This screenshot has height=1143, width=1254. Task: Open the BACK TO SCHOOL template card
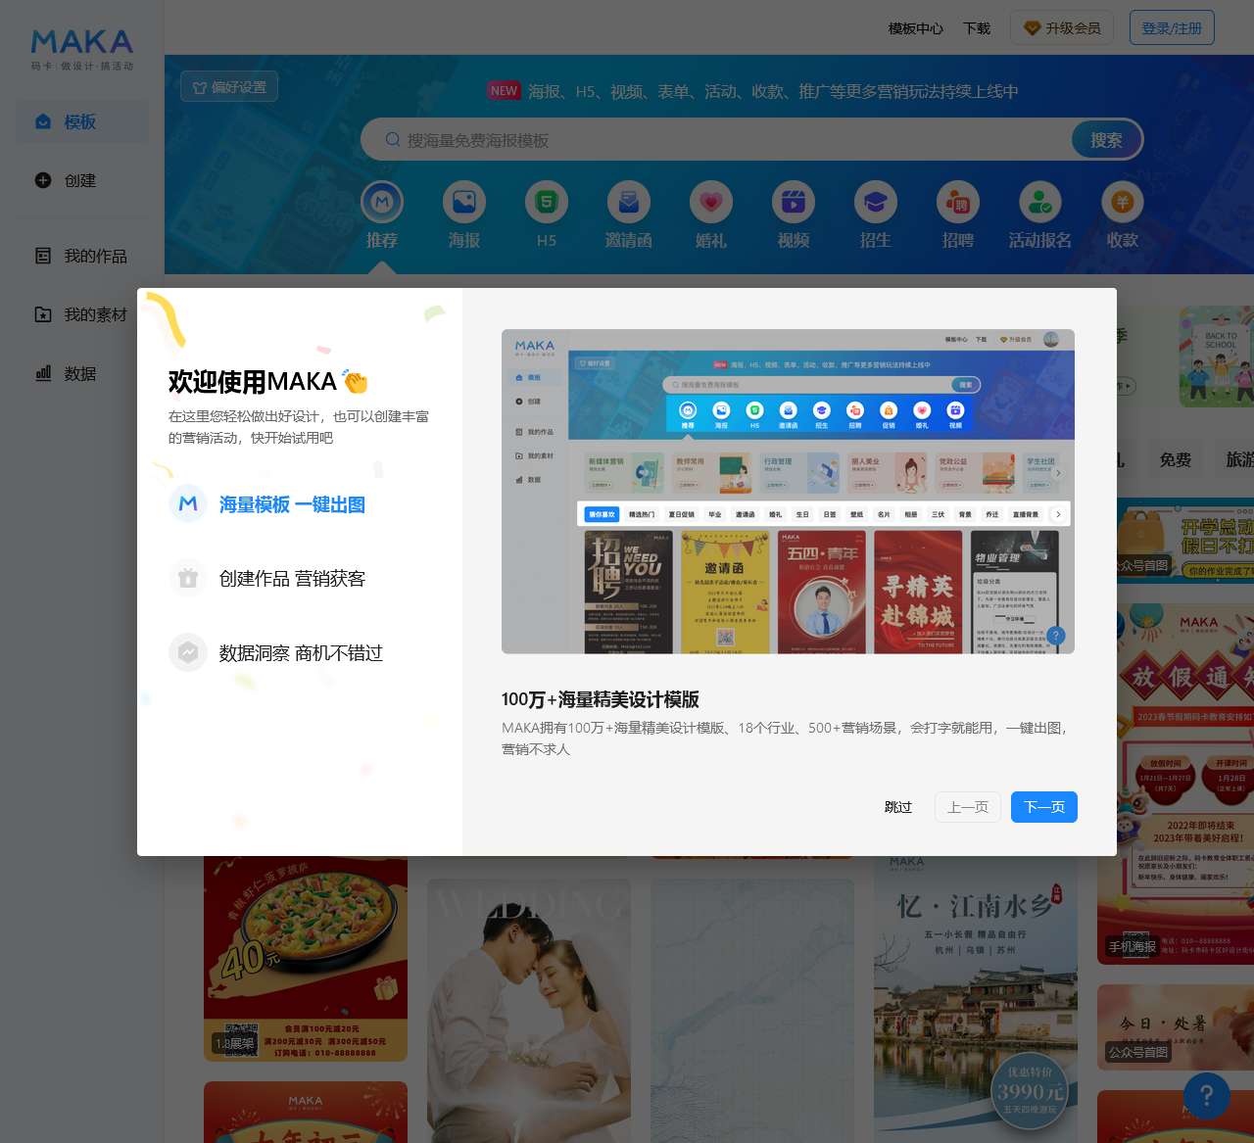1216,357
